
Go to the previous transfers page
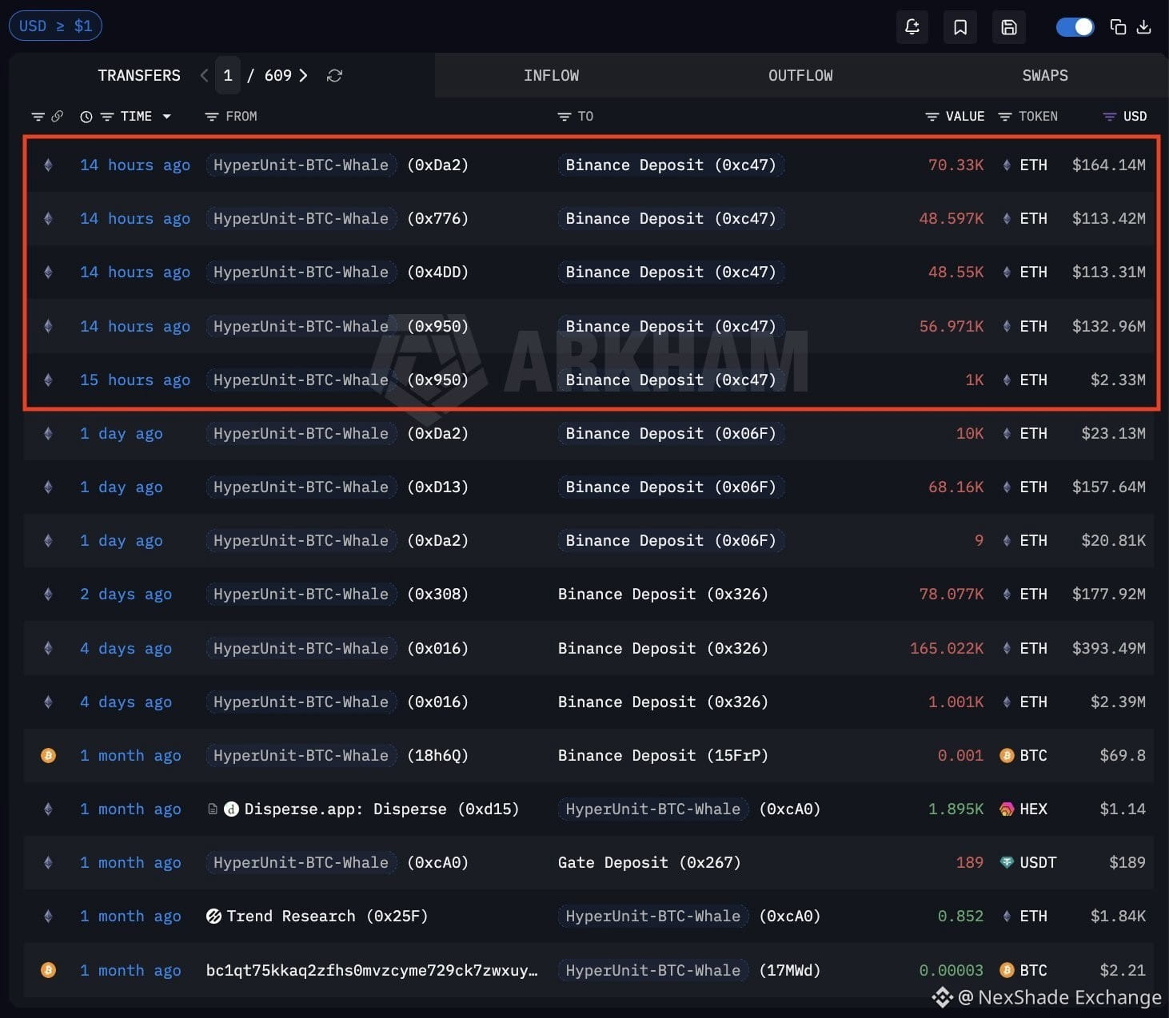tap(205, 75)
